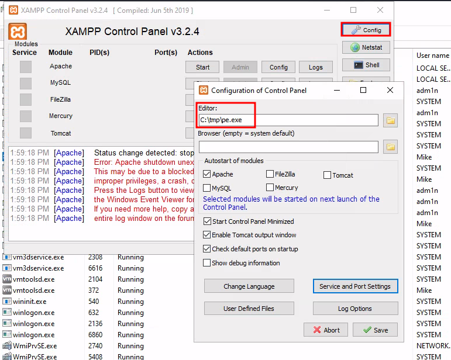Close the Configuration of Control Panel dialog
Viewport: 451px width, 360px height.
(x=390, y=90)
